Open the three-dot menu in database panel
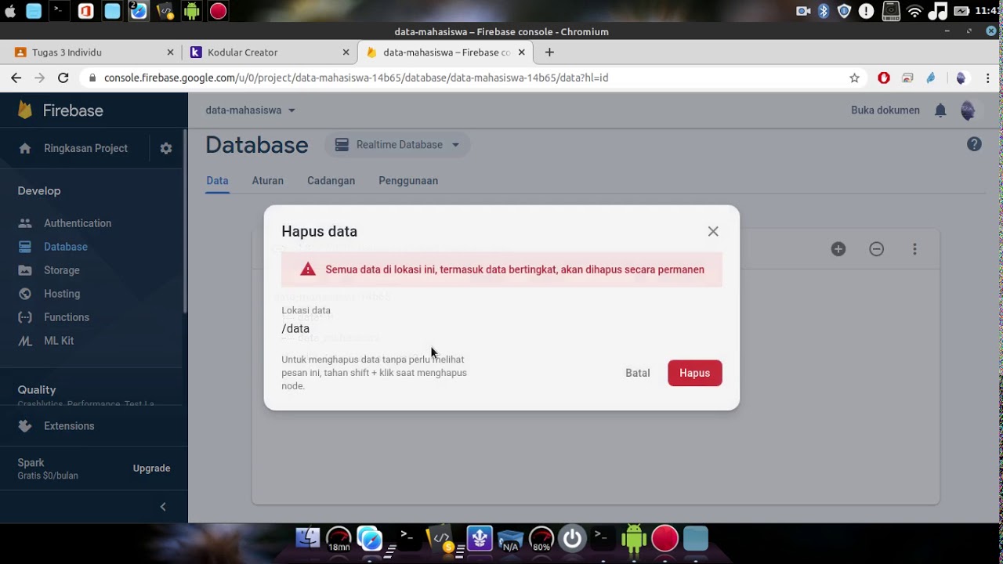This screenshot has width=1003, height=564. [x=914, y=249]
